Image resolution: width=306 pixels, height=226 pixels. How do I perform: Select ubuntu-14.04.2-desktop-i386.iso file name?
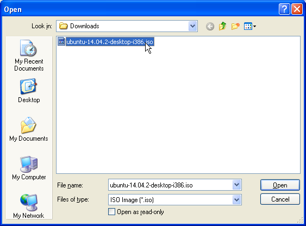point(110,42)
